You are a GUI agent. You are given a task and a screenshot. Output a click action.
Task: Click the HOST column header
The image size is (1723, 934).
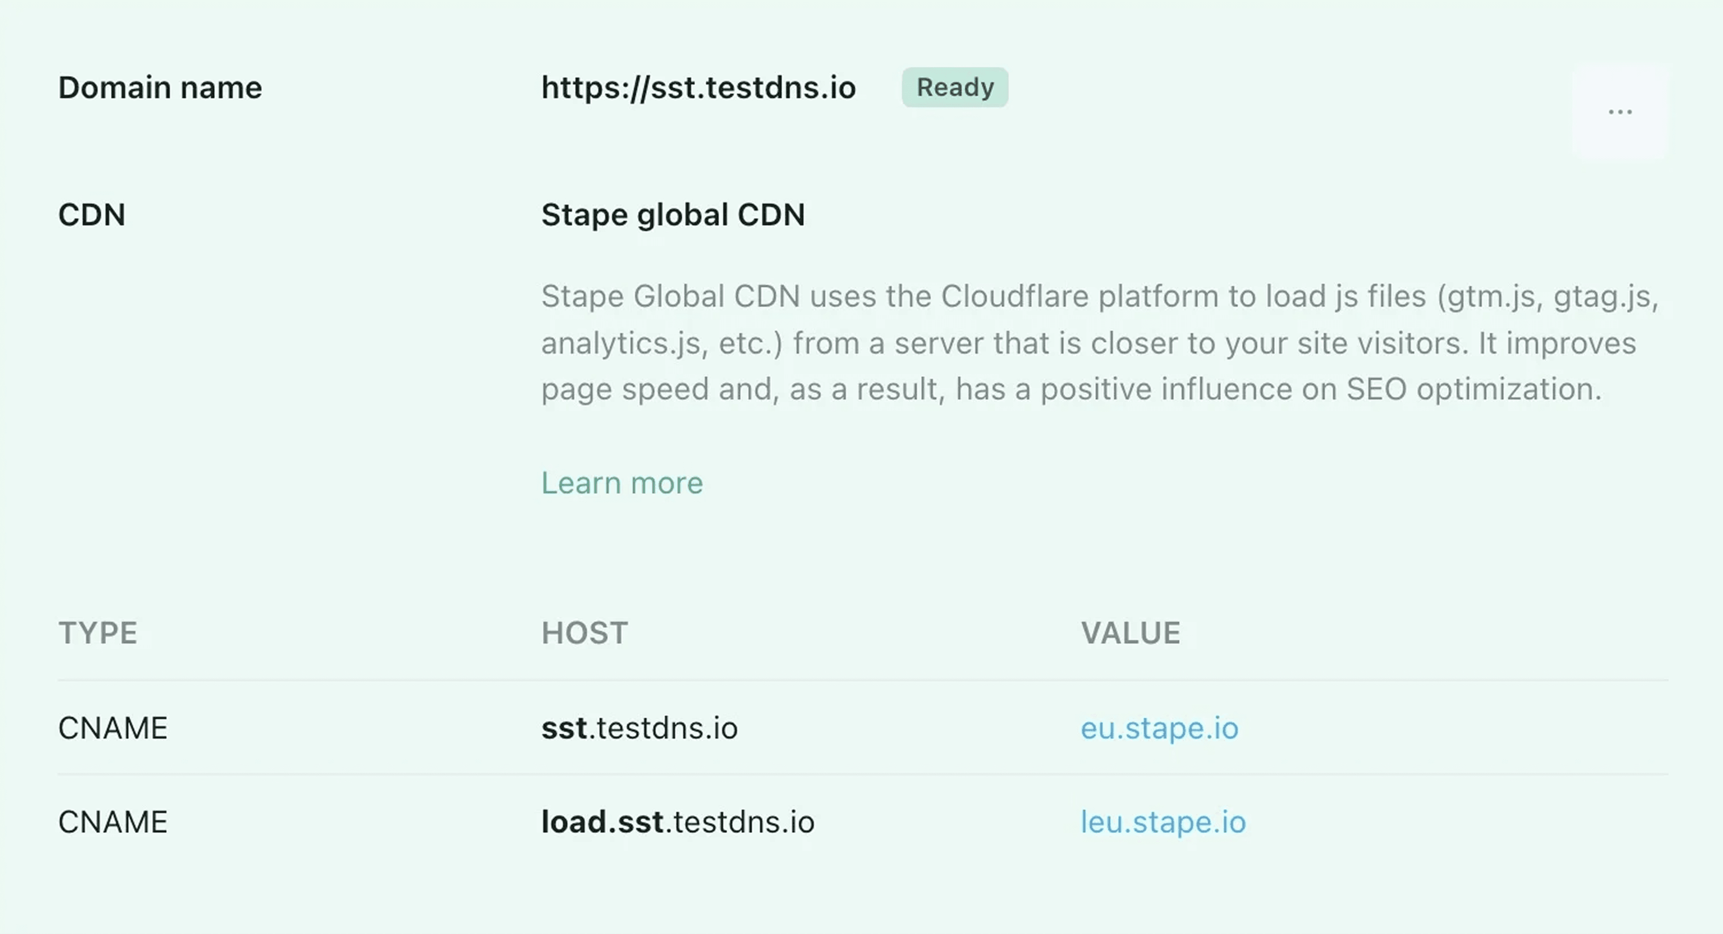585,632
